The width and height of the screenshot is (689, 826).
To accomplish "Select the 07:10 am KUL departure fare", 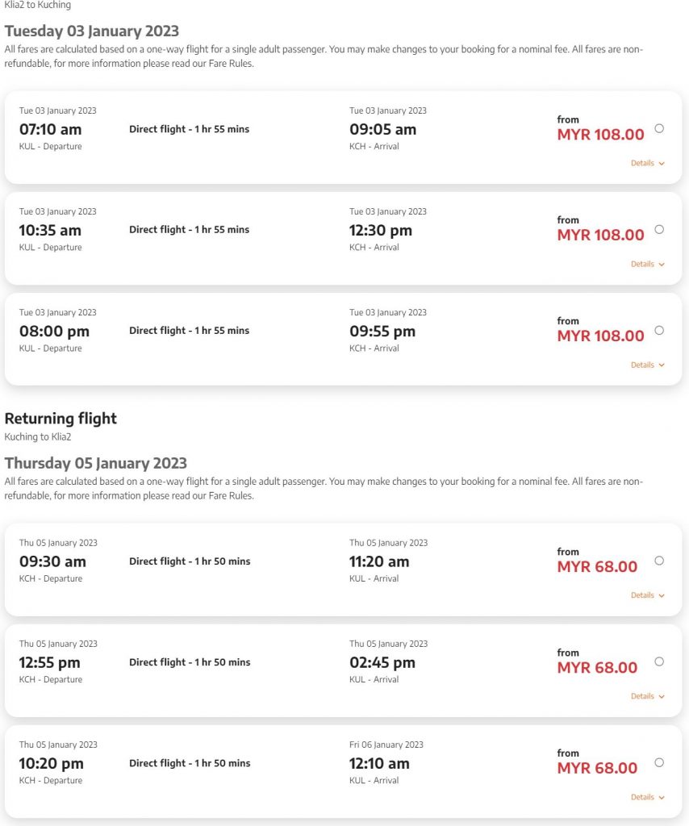I will 659,128.
